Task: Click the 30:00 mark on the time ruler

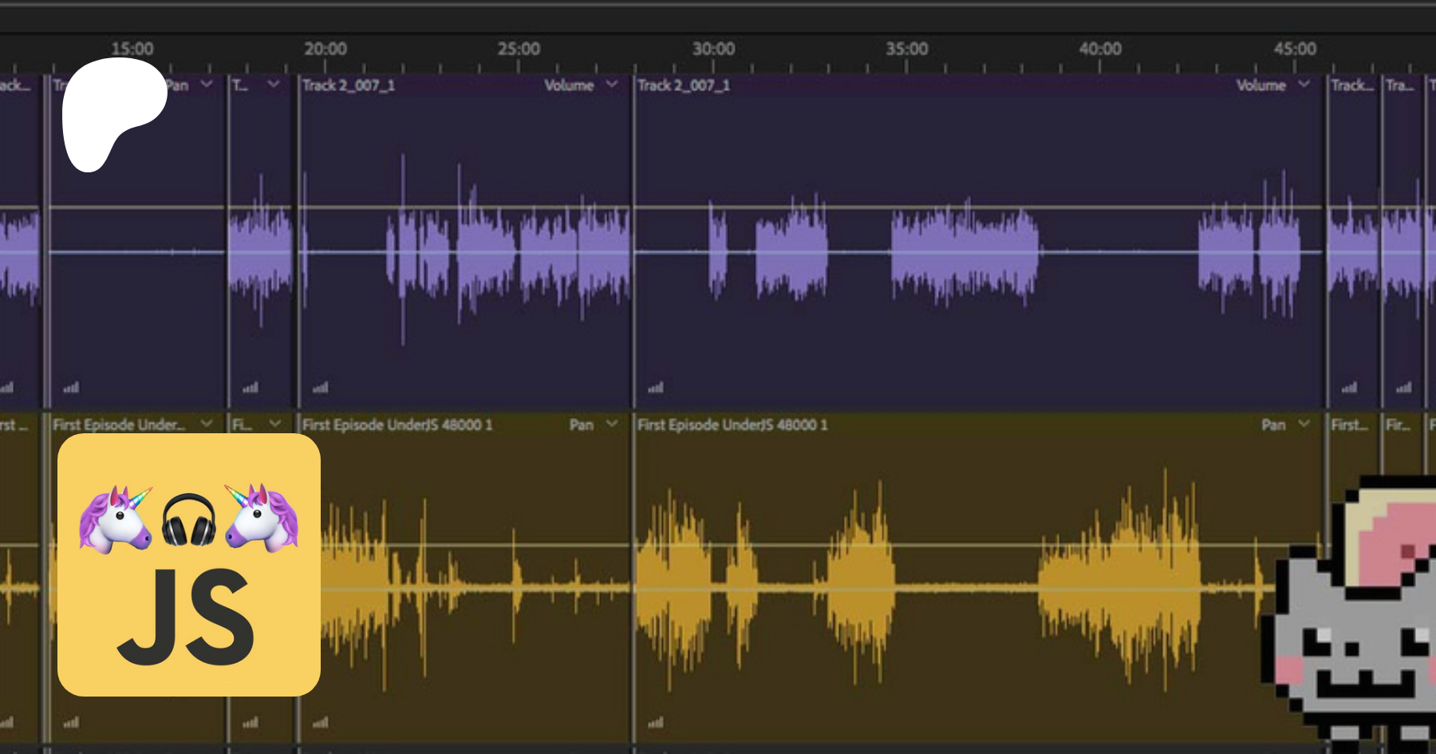Action: coord(713,49)
